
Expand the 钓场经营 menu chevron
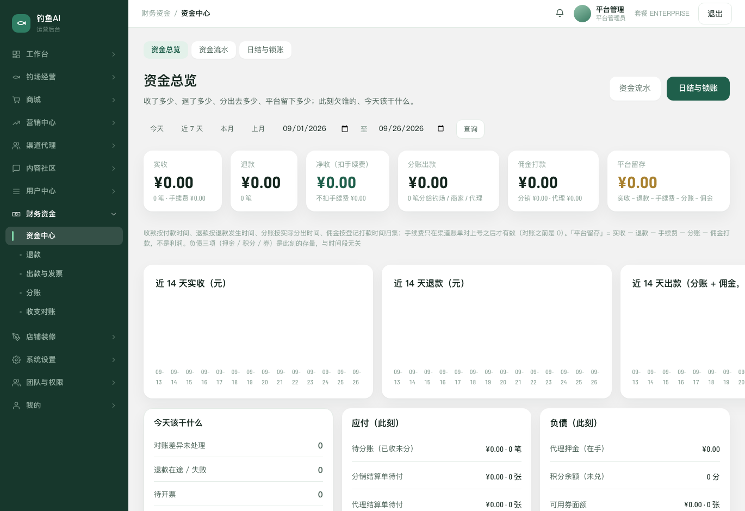(x=114, y=77)
